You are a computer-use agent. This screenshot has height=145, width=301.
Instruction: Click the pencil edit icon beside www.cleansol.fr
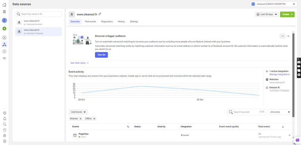click(100, 14)
